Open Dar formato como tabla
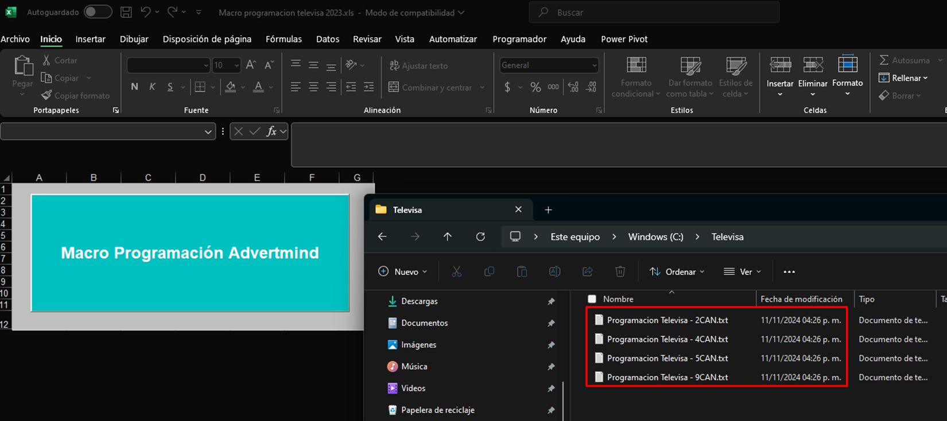The width and height of the screenshot is (947, 421). pyautogui.click(x=690, y=77)
